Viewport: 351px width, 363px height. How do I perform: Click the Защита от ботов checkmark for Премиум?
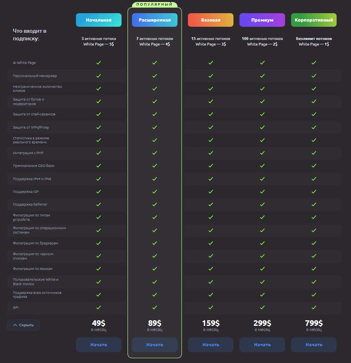pos(262,101)
